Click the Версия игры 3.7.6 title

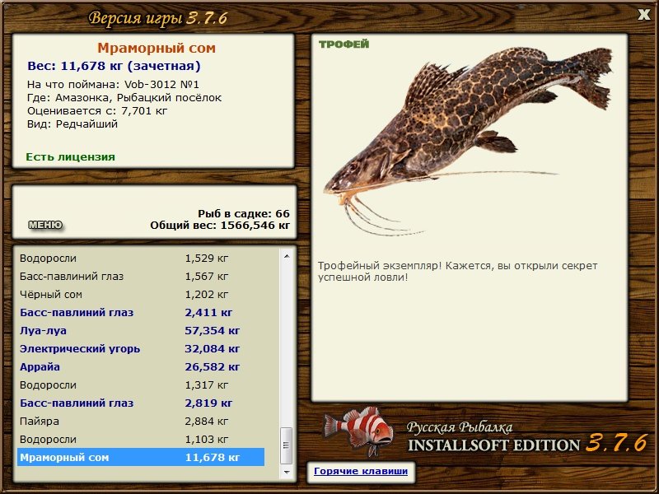[x=158, y=18]
